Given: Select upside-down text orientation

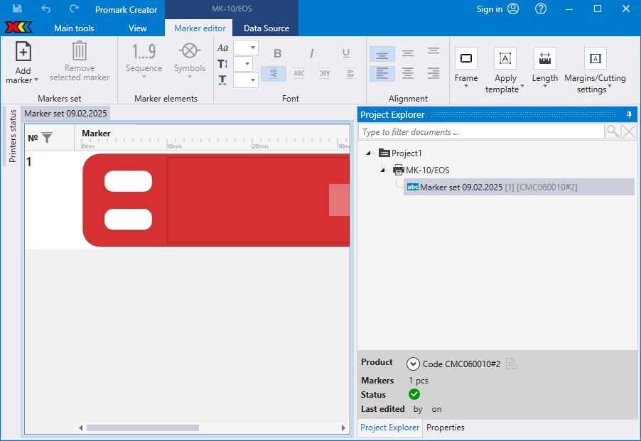Looking at the screenshot, I should click(325, 74).
